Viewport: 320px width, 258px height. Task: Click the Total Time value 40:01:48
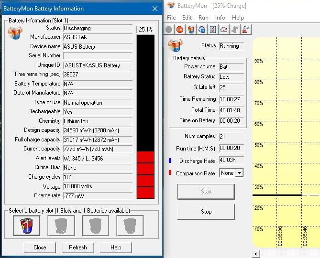click(232, 110)
